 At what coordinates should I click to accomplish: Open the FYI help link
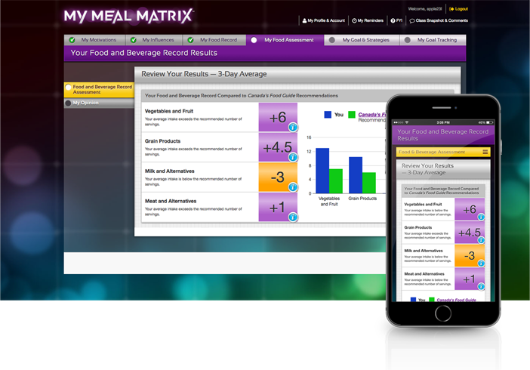[396, 20]
